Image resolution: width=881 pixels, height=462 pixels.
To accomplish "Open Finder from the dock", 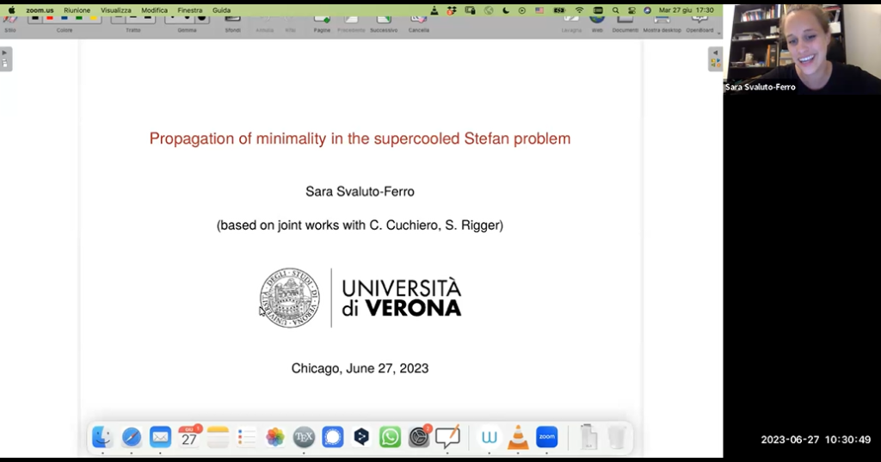I will pyautogui.click(x=102, y=437).
